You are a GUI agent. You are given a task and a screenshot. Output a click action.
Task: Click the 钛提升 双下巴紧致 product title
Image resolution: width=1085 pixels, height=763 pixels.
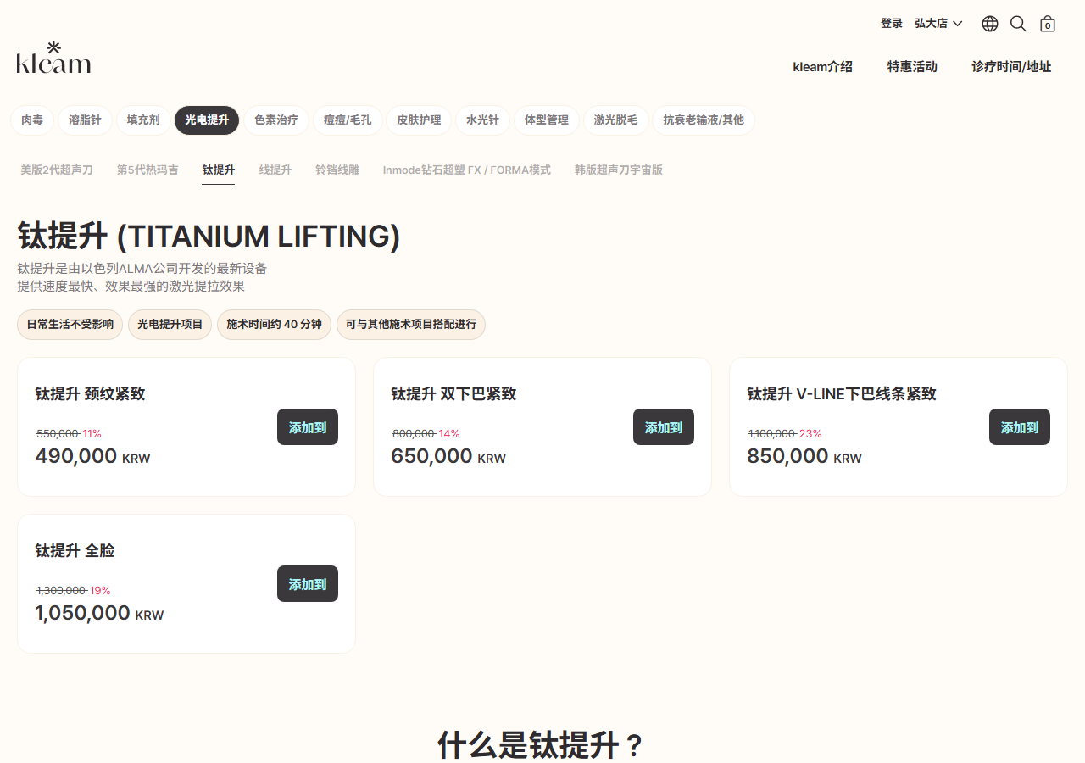[453, 394]
